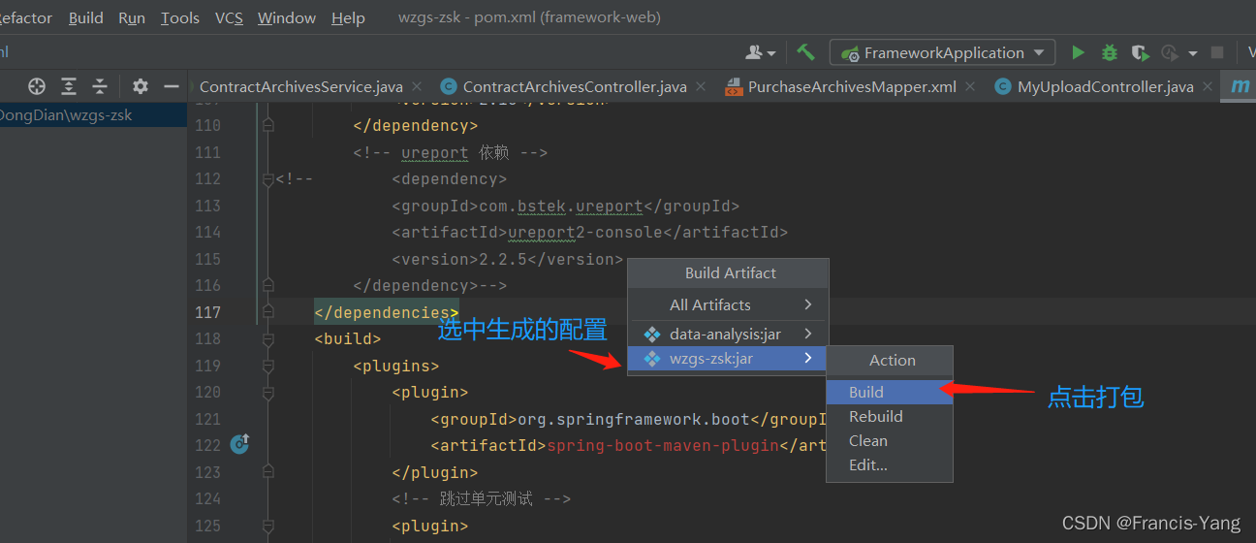This screenshot has height=543, width=1256.
Task: Click the spring-boot-maven-plugin artifactId text
Action: point(663,446)
